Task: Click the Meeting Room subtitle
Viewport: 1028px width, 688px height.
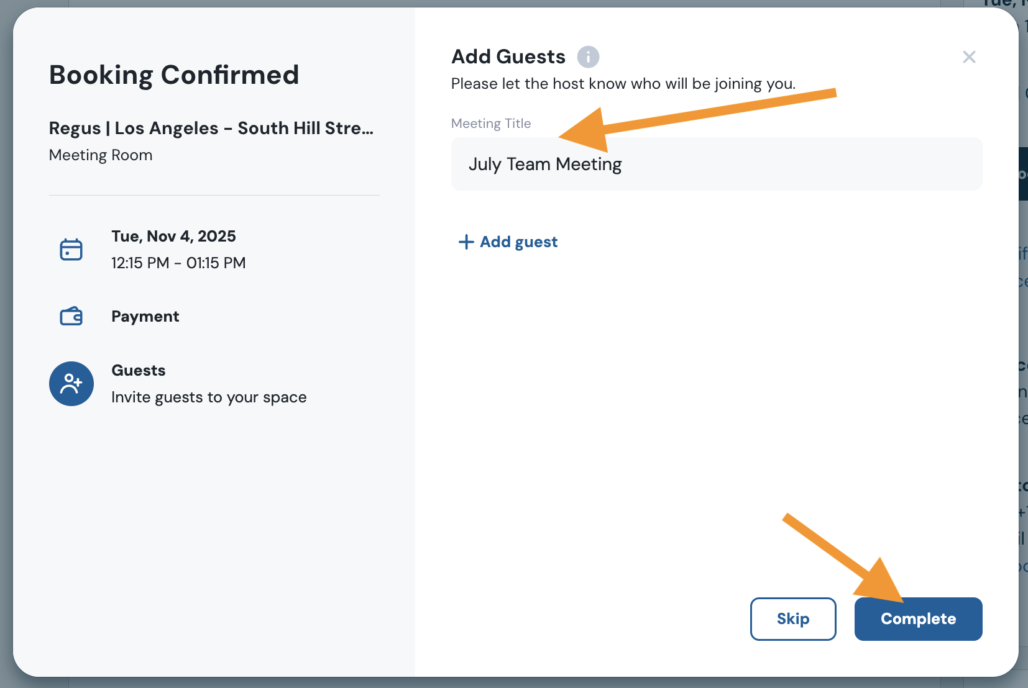Action: 101,155
